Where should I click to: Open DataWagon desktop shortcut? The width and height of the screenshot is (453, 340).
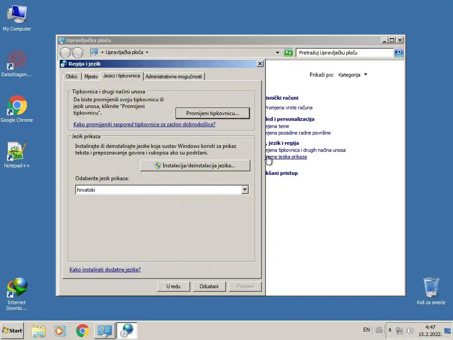click(x=17, y=64)
